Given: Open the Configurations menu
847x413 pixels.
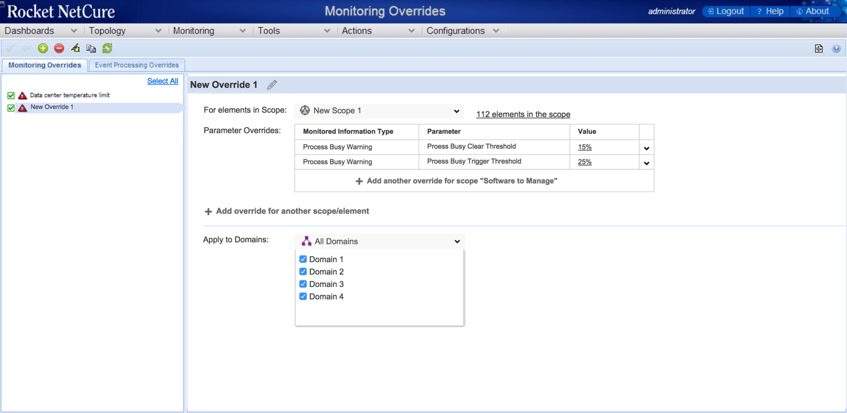Looking at the screenshot, I should pos(463,30).
